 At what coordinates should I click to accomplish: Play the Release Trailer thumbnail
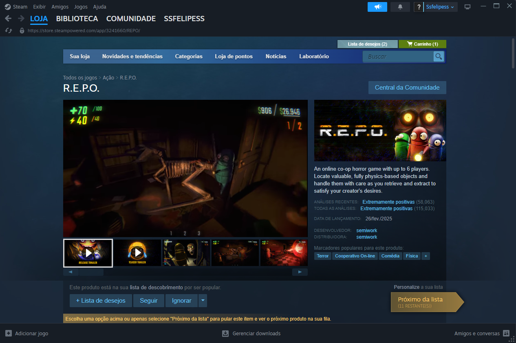[x=88, y=253]
